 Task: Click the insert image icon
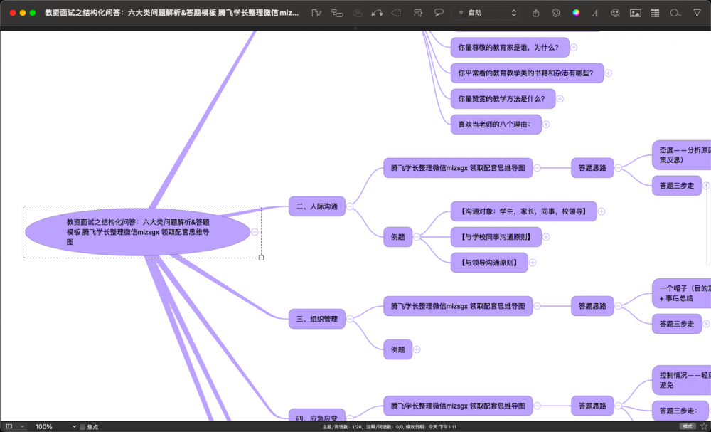tap(635, 13)
